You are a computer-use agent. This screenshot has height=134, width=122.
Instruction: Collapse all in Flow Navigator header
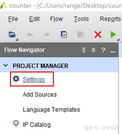[x=84, y=50]
